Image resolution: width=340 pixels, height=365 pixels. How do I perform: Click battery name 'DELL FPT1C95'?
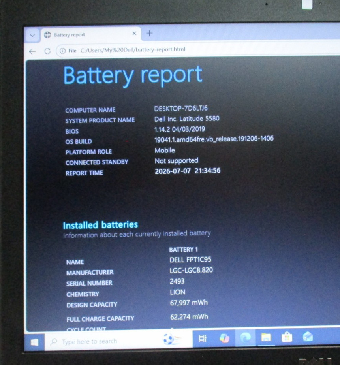coord(190,260)
